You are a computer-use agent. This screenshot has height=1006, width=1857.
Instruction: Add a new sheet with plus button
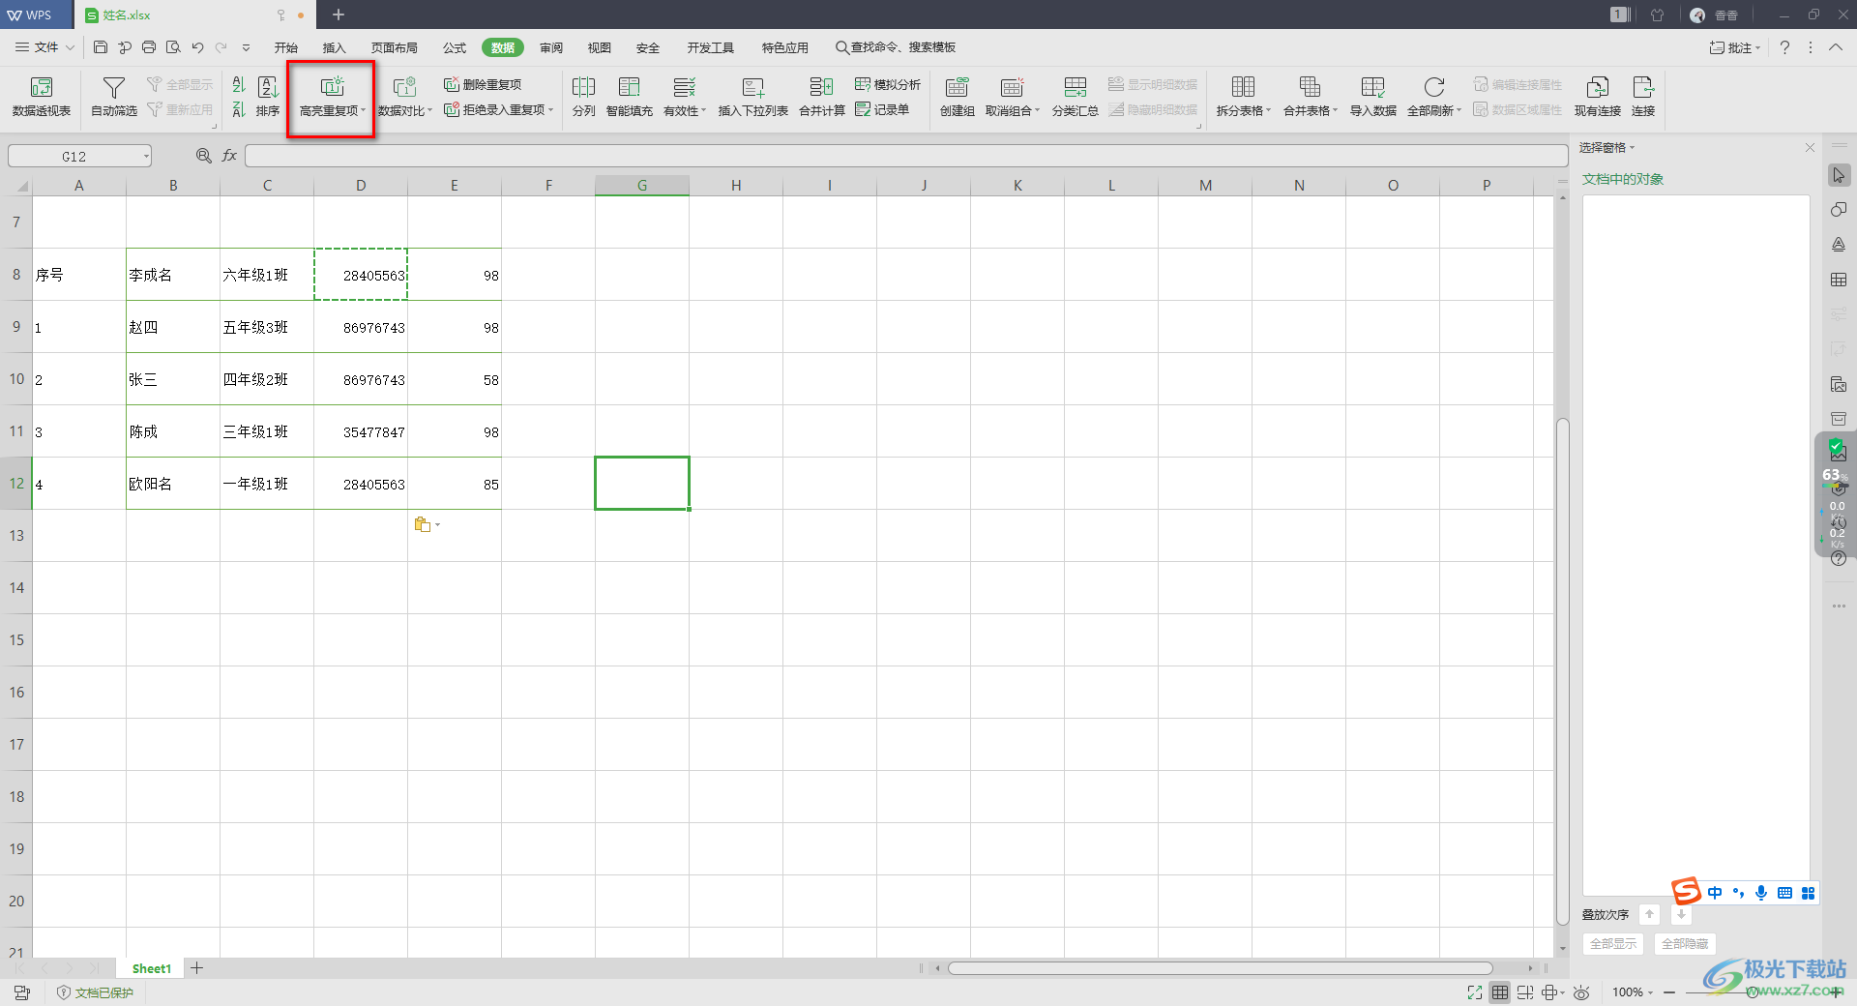click(x=197, y=968)
